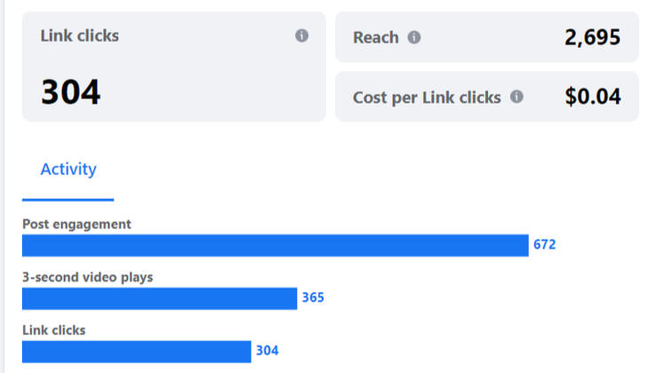
Task: Open info icon for Cost per Link clicks
Action: point(516,97)
